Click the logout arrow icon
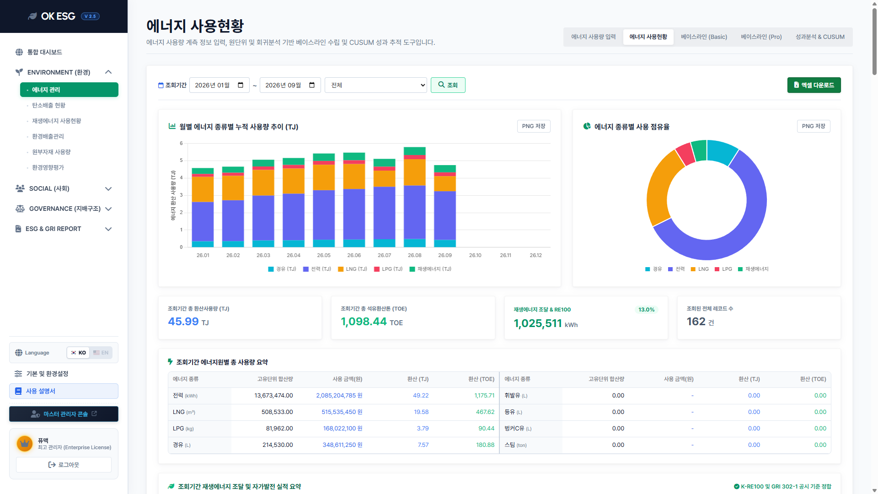Image resolution: width=878 pixels, height=494 pixels. click(52, 465)
